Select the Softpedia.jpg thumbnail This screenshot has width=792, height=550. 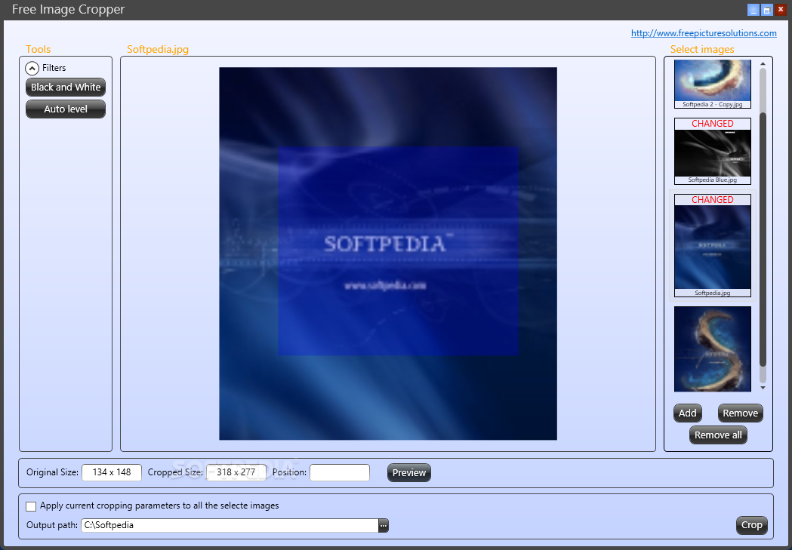click(712, 246)
